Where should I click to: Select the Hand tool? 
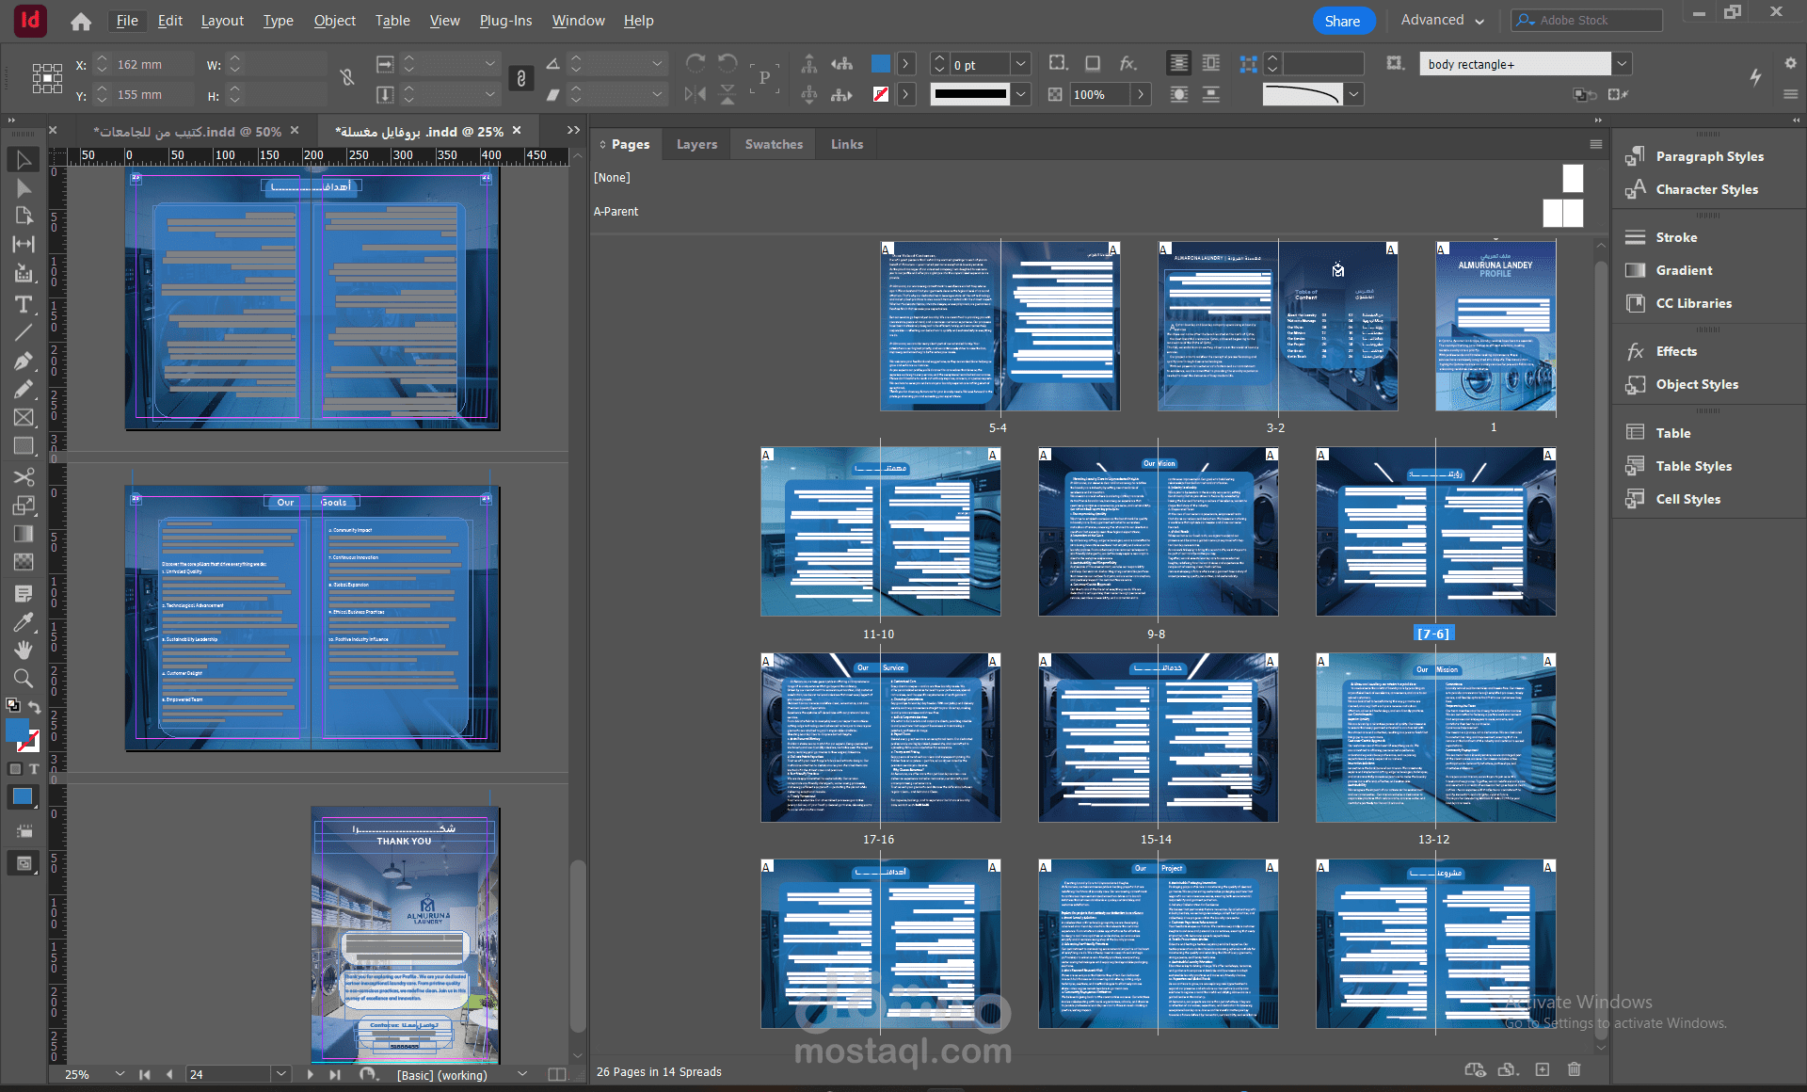point(24,650)
